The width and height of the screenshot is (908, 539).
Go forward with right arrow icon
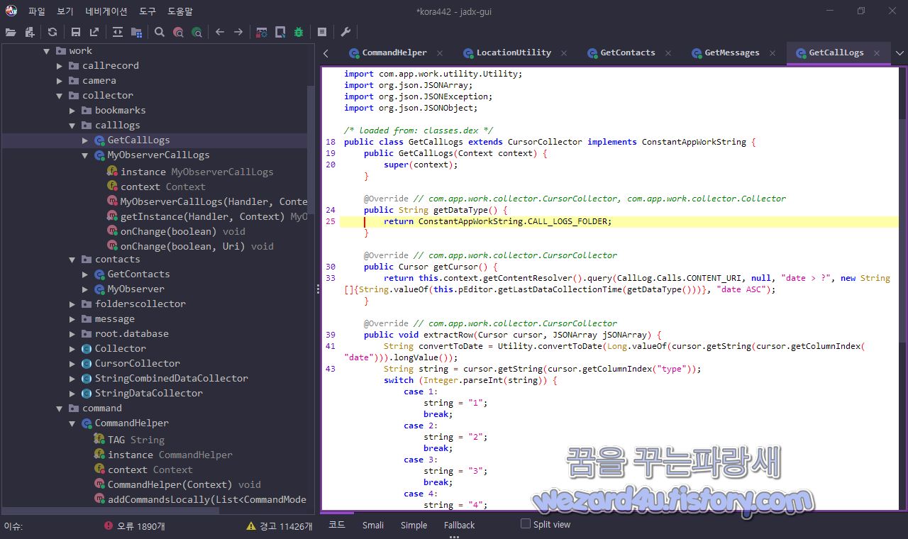coord(238,32)
